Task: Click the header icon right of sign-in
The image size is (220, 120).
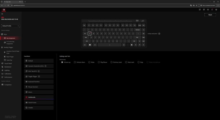Action: 204,10
